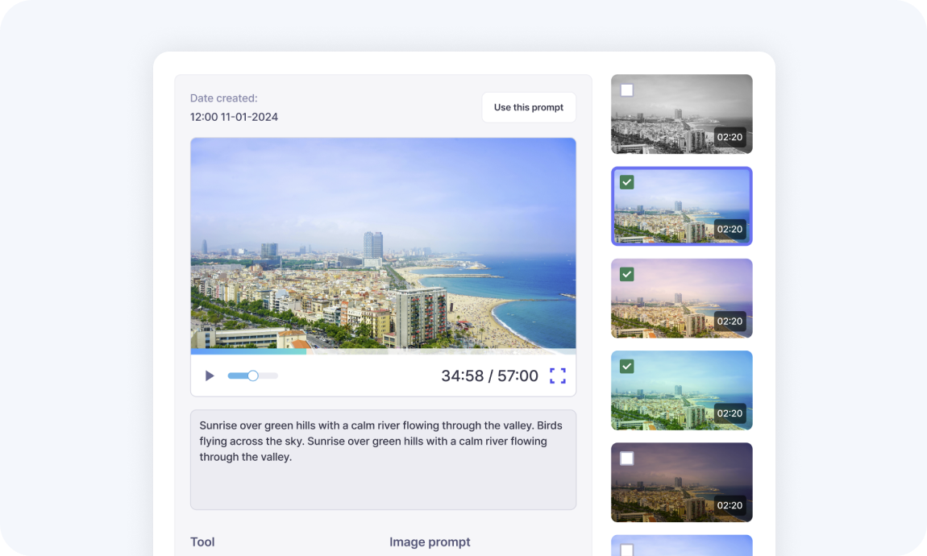Select the dark dusk city video thumbnail
Image resolution: width=927 pixels, height=556 pixels.
click(682, 483)
